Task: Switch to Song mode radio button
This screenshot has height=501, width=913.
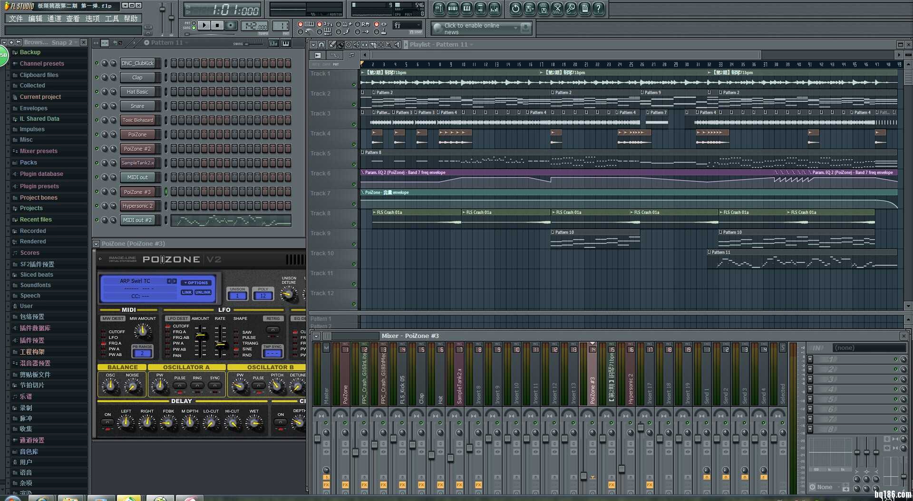Action: 194,28
